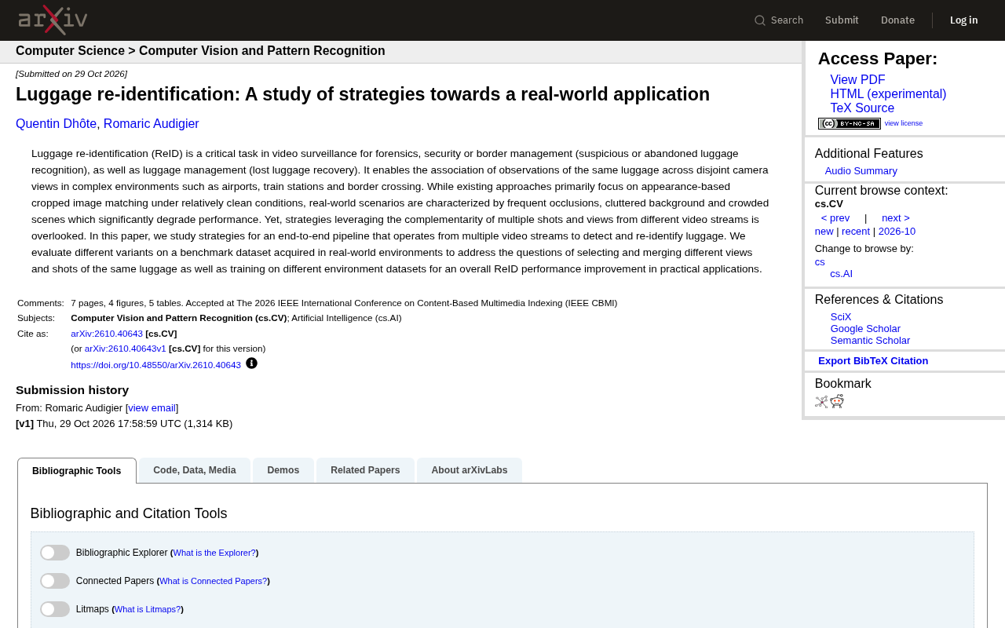Click the Submit link in the header

click(x=842, y=20)
